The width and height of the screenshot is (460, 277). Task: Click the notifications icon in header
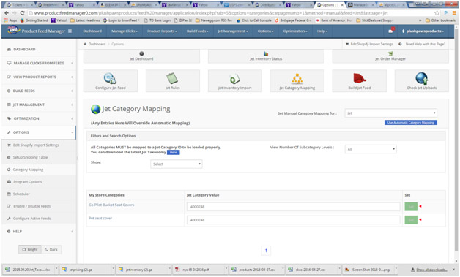point(390,31)
